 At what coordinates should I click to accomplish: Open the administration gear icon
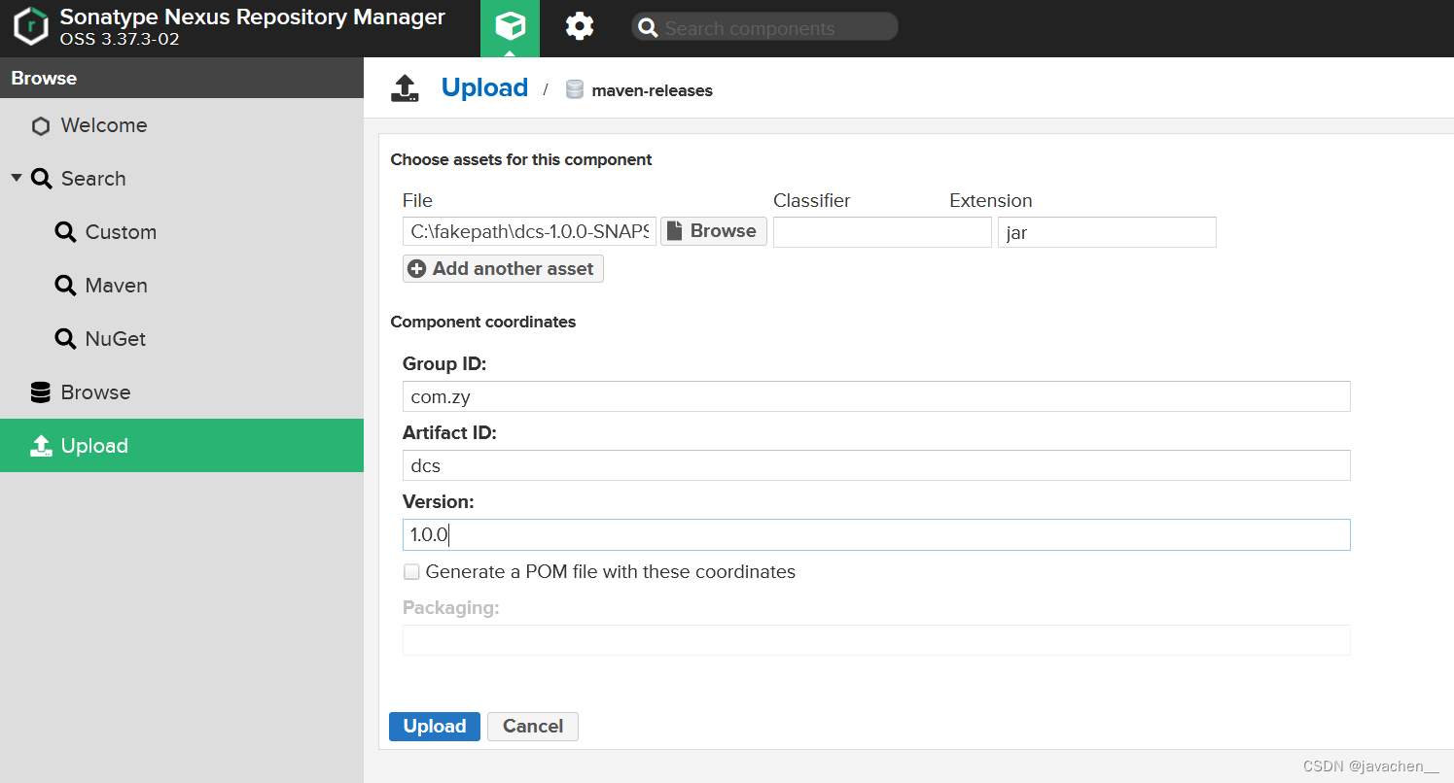[x=580, y=26]
